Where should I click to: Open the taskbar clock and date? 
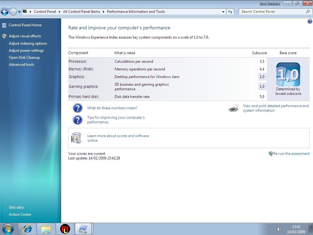point(296,229)
